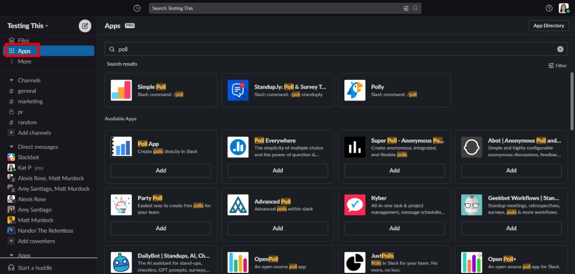This screenshot has width=575, height=274.
Task: Expand the Testing This workspace menu
Action: point(28,26)
